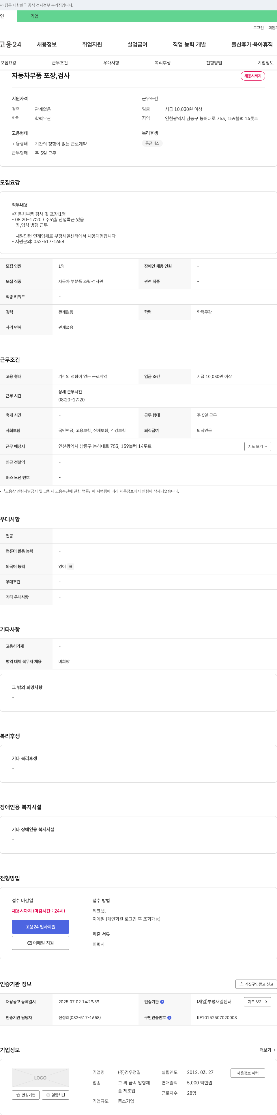Select the 영어 foreign language entry
Image resolution: width=277 pixels, height=1115 pixels.
coord(62,567)
